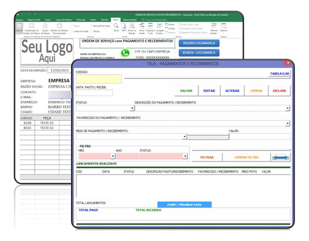This screenshot has width=309, height=241.
Task: Toggle the Barra de Fórmulas checkbox
Action: coord(91,26)
